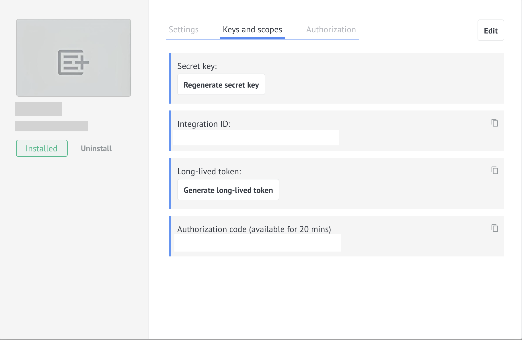Open the Authorization tab
The height and width of the screenshot is (340, 522).
[331, 29]
